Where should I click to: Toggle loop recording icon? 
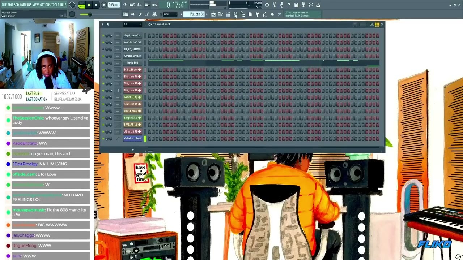(x=155, y=5)
